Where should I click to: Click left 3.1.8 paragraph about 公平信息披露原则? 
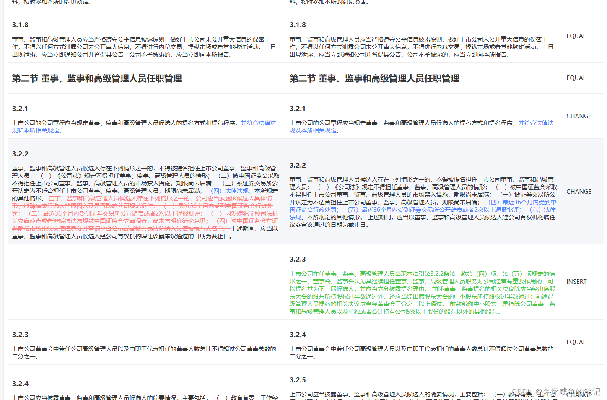point(144,47)
